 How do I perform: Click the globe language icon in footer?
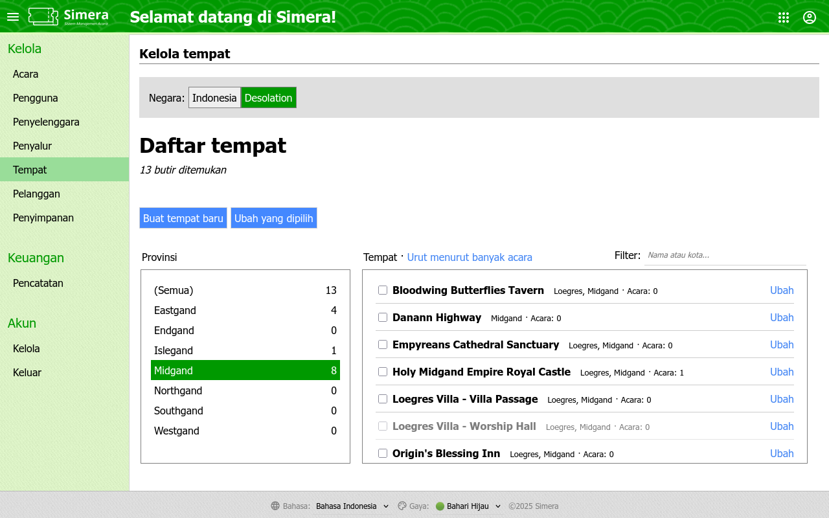click(x=275, y=506)
